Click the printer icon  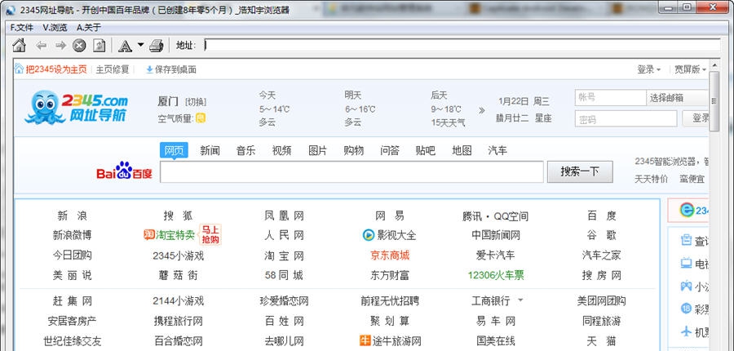click(156, 46)
